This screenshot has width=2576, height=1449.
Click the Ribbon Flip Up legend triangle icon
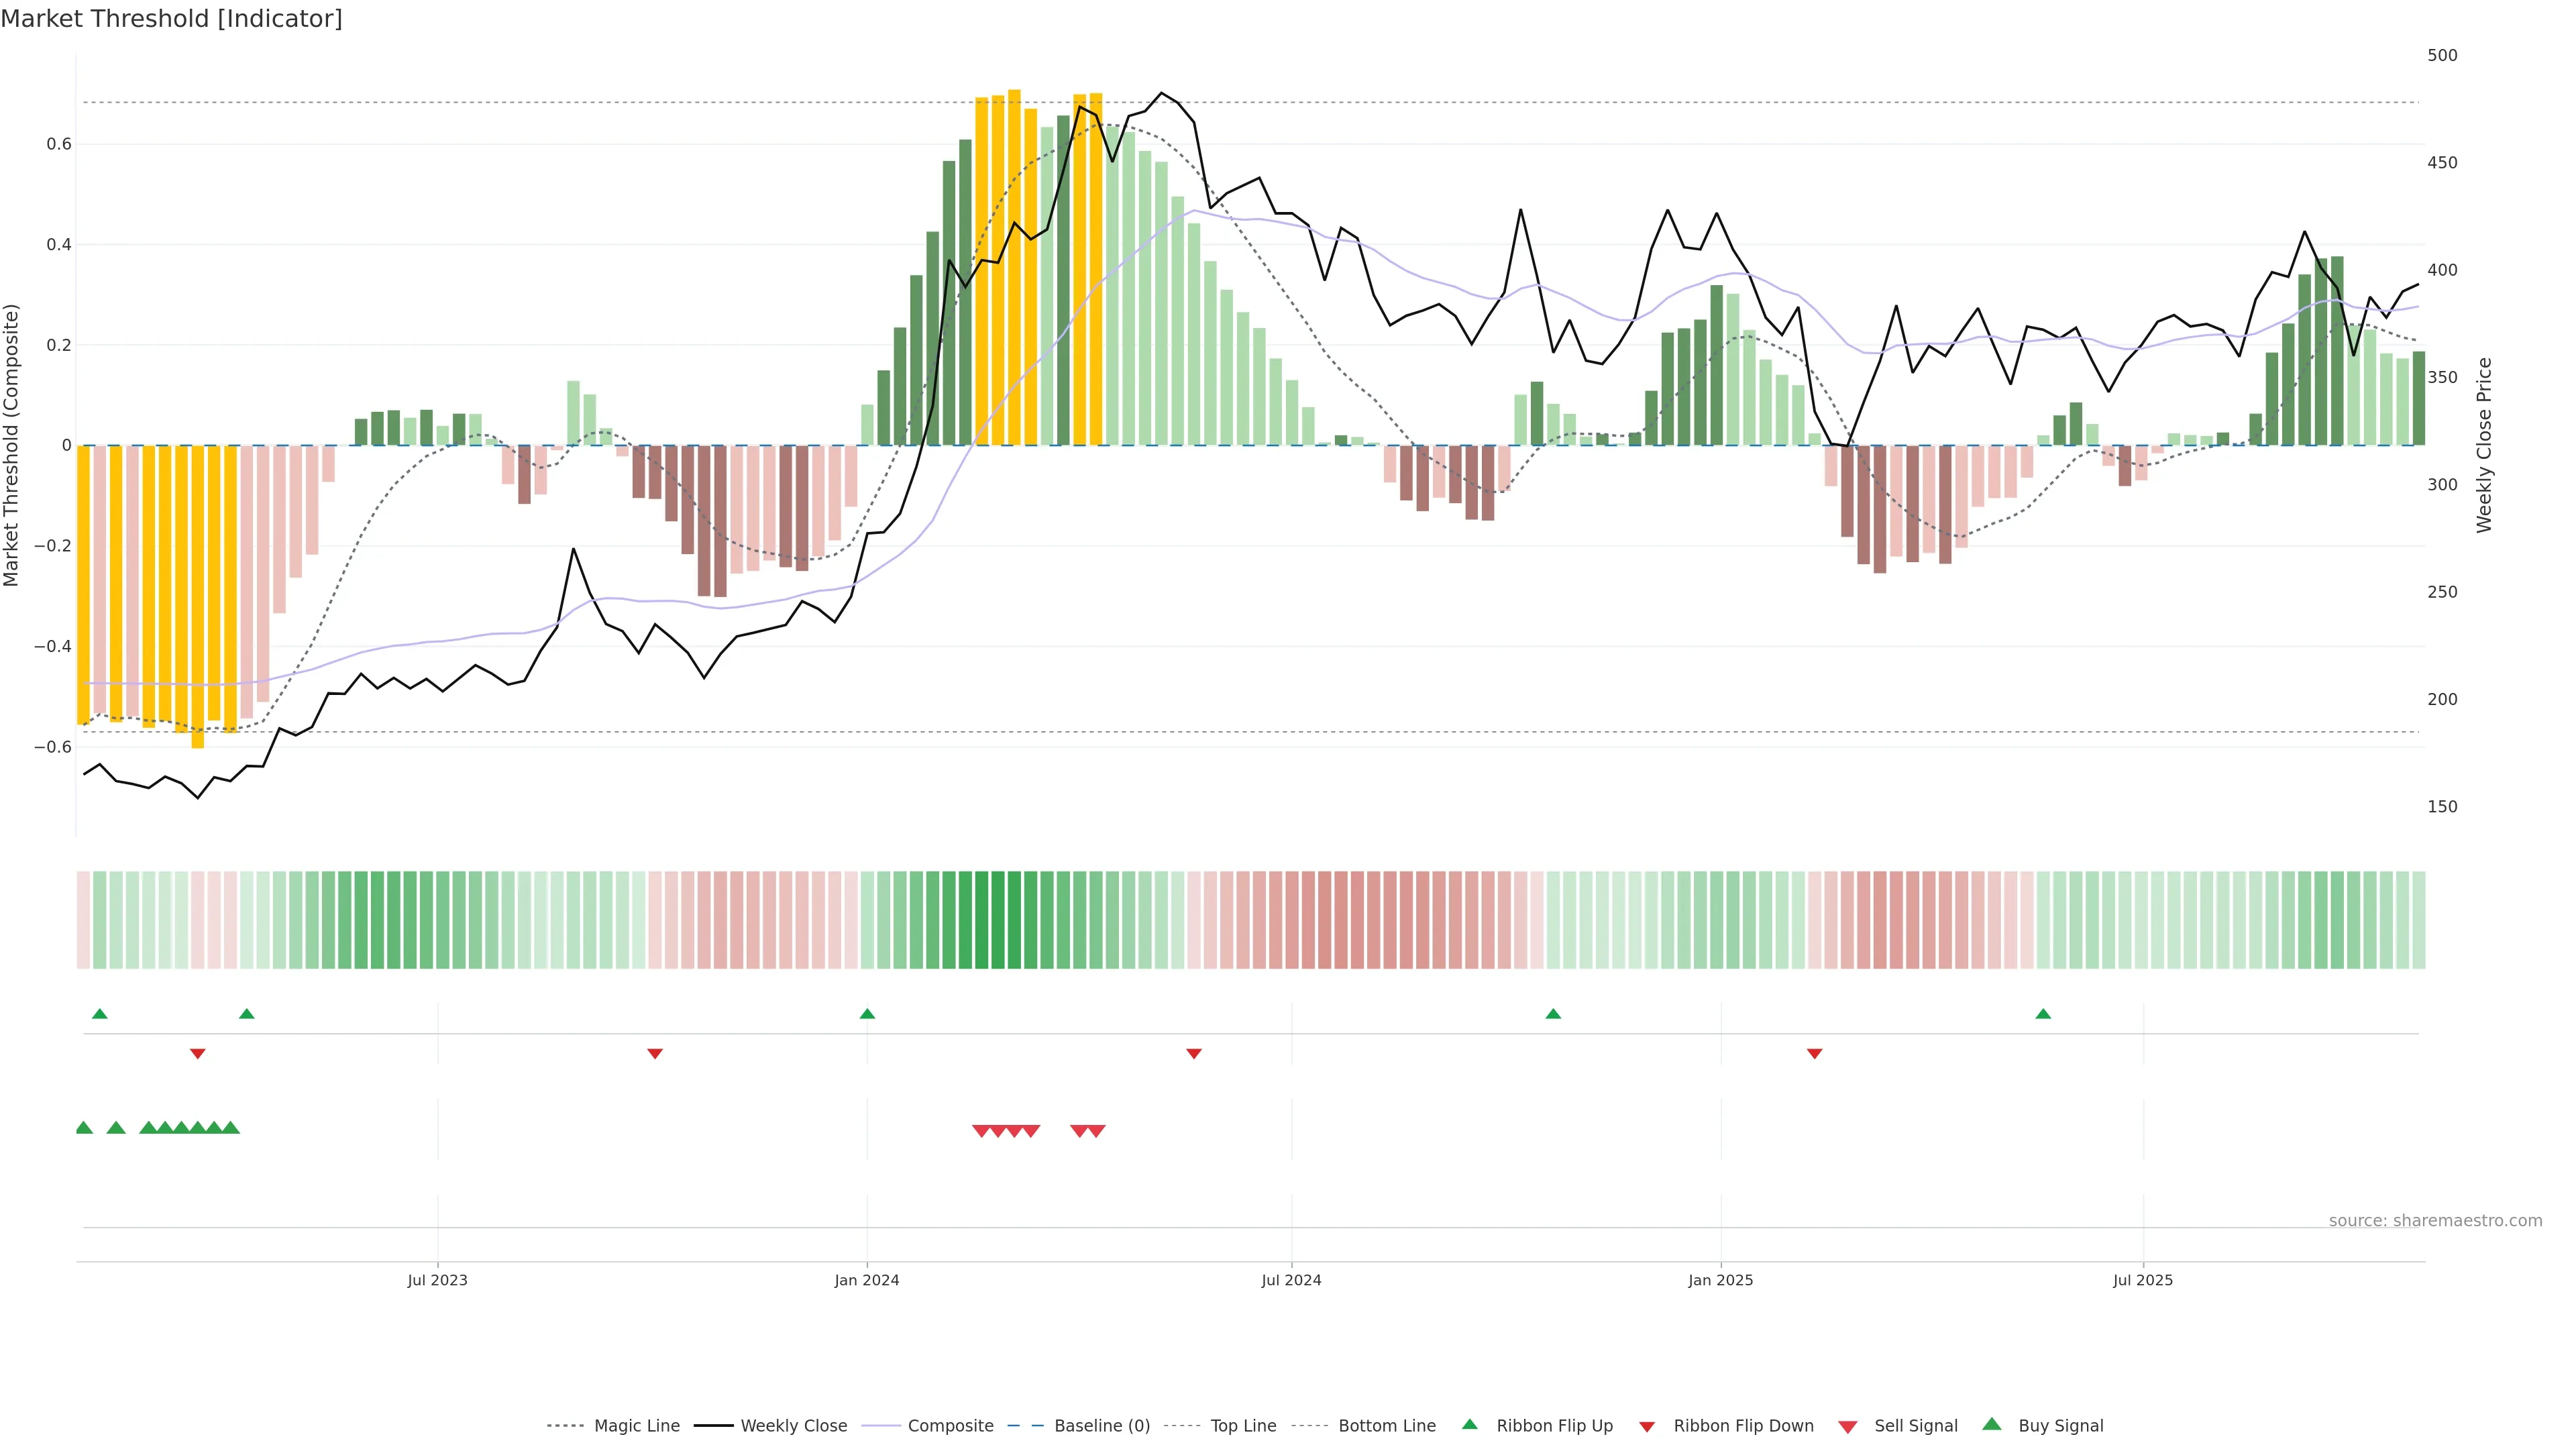1470,1425
